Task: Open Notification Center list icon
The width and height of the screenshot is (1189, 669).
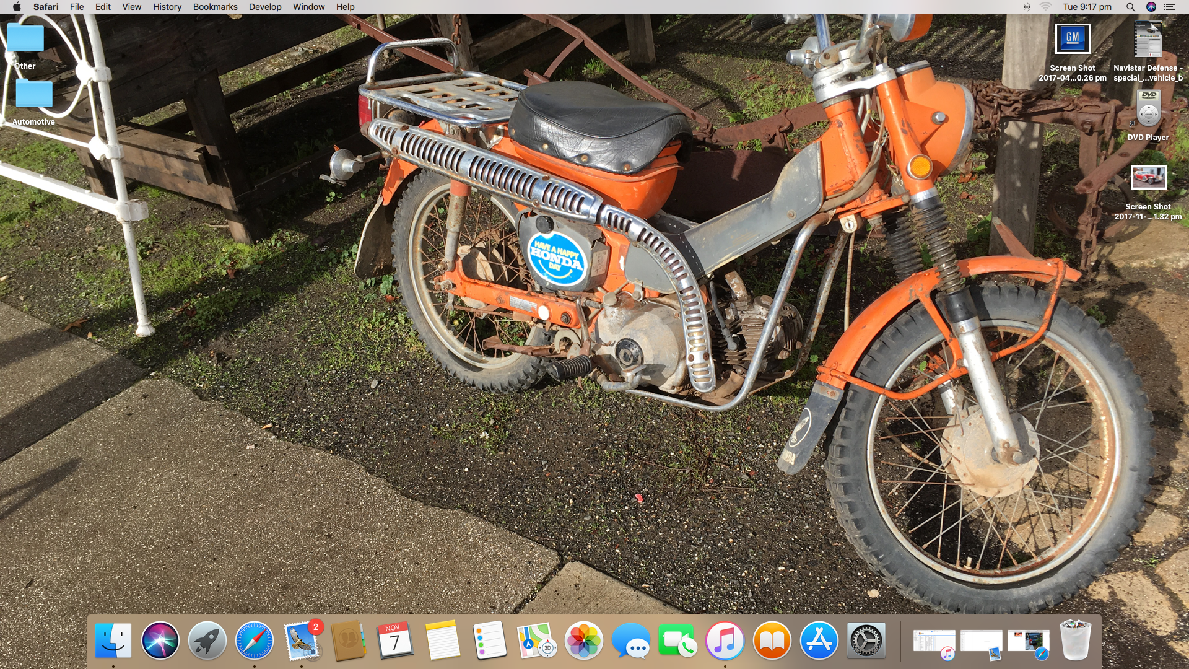Action: pos(1169,7)
